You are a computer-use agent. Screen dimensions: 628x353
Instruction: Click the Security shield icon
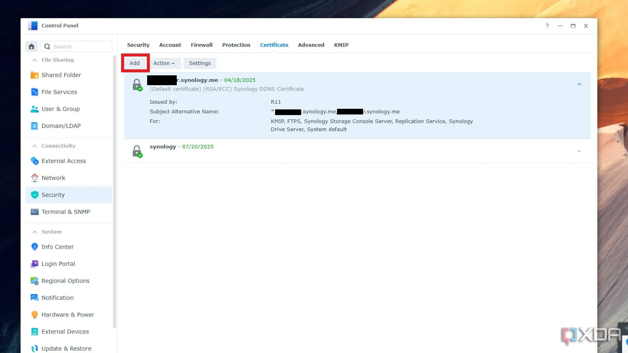(x=35, y=195)
